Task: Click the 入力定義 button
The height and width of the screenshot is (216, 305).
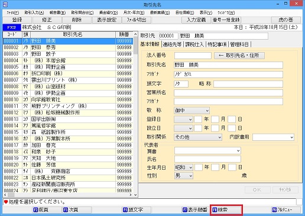Action: pyautogui.click(x=196, y=20)
